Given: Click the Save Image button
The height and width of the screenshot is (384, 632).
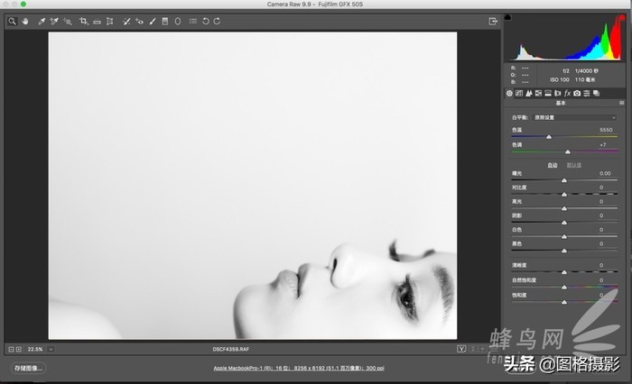Looking at the screenshot, I should tap(28, 368).
